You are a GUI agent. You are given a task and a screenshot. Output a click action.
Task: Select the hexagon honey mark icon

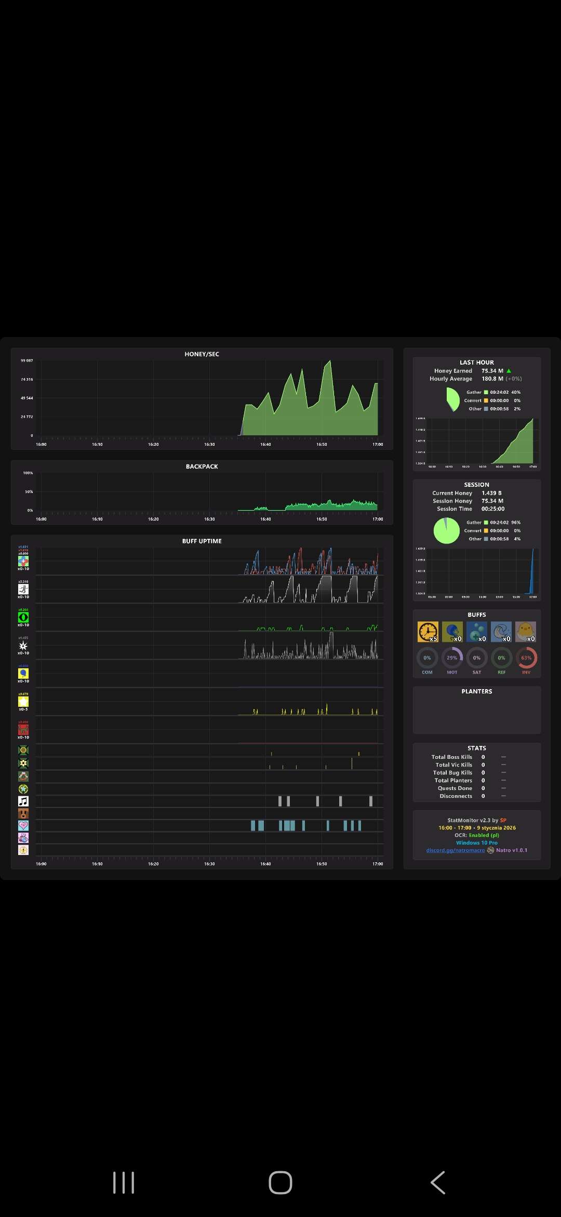[x=23, y=750]
